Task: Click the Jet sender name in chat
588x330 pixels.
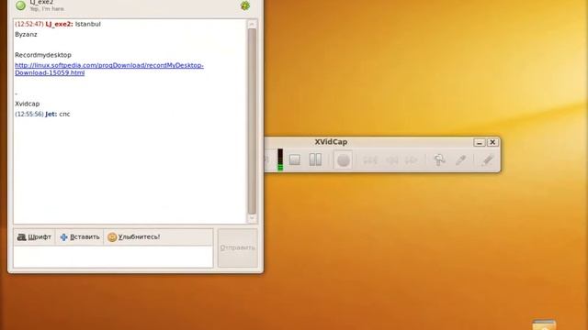Action: coord(51,114)
